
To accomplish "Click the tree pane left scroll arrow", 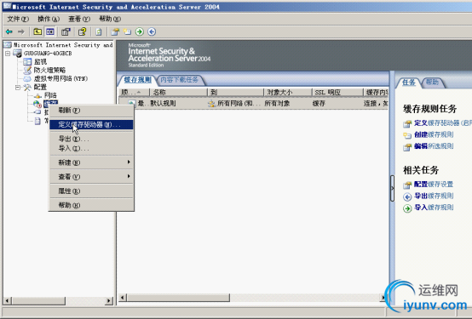I will (8, 300).
